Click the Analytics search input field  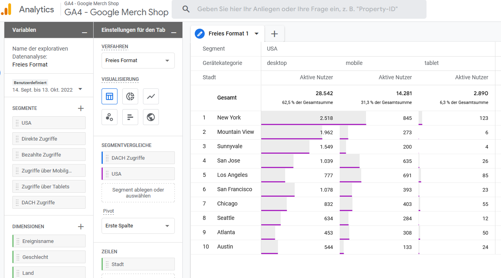[307, 9]
